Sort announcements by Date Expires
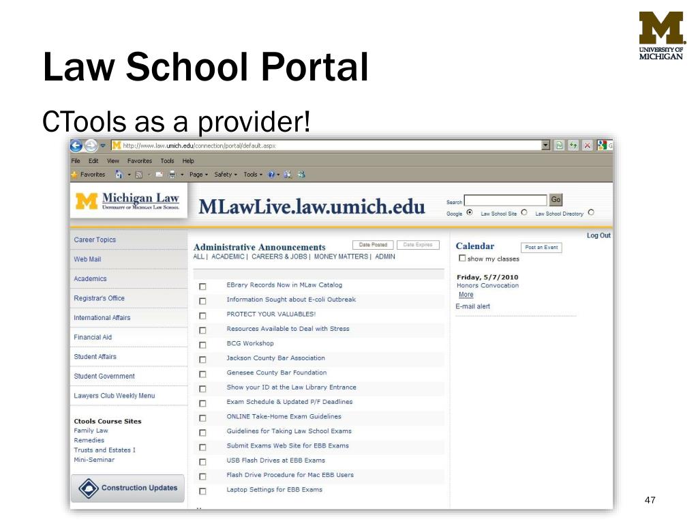This screenshot has width=698, height=524. [x=418, y=245]
